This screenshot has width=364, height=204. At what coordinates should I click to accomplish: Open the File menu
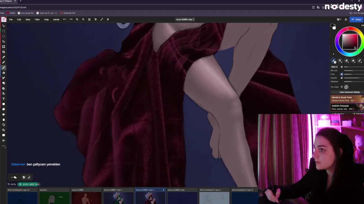click(11, 20)
